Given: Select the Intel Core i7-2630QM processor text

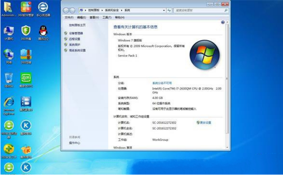Looking at the screenshot, I should pyautogui.click(x=187, y=90).
